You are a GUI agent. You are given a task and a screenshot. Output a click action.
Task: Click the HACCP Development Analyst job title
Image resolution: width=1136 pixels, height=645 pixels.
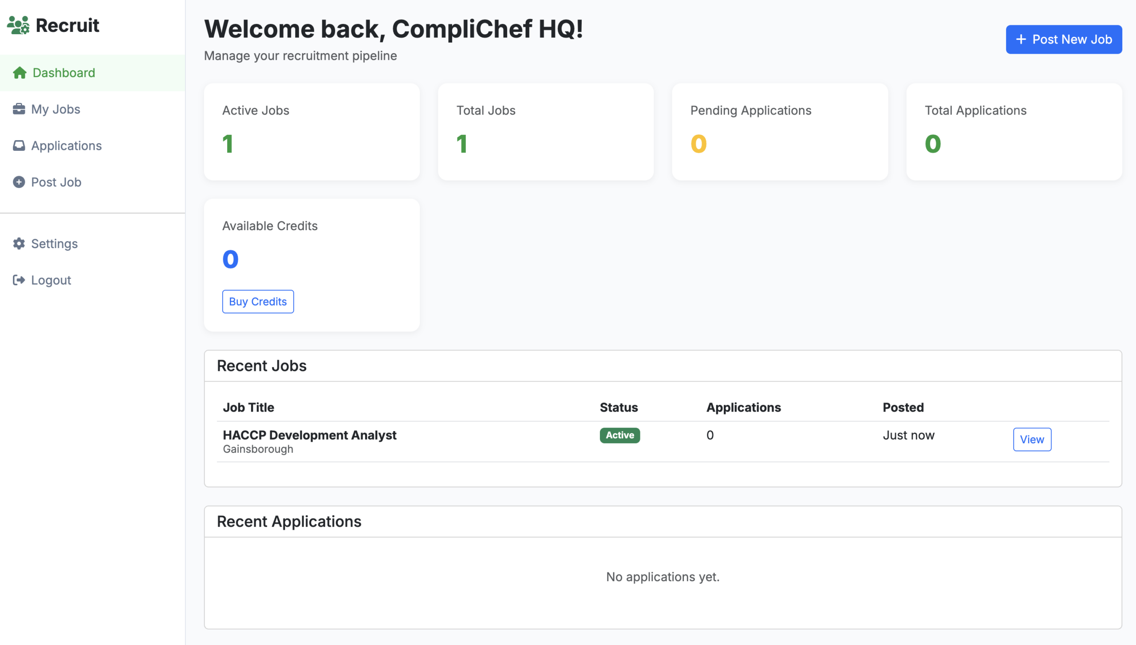(309, 435)
